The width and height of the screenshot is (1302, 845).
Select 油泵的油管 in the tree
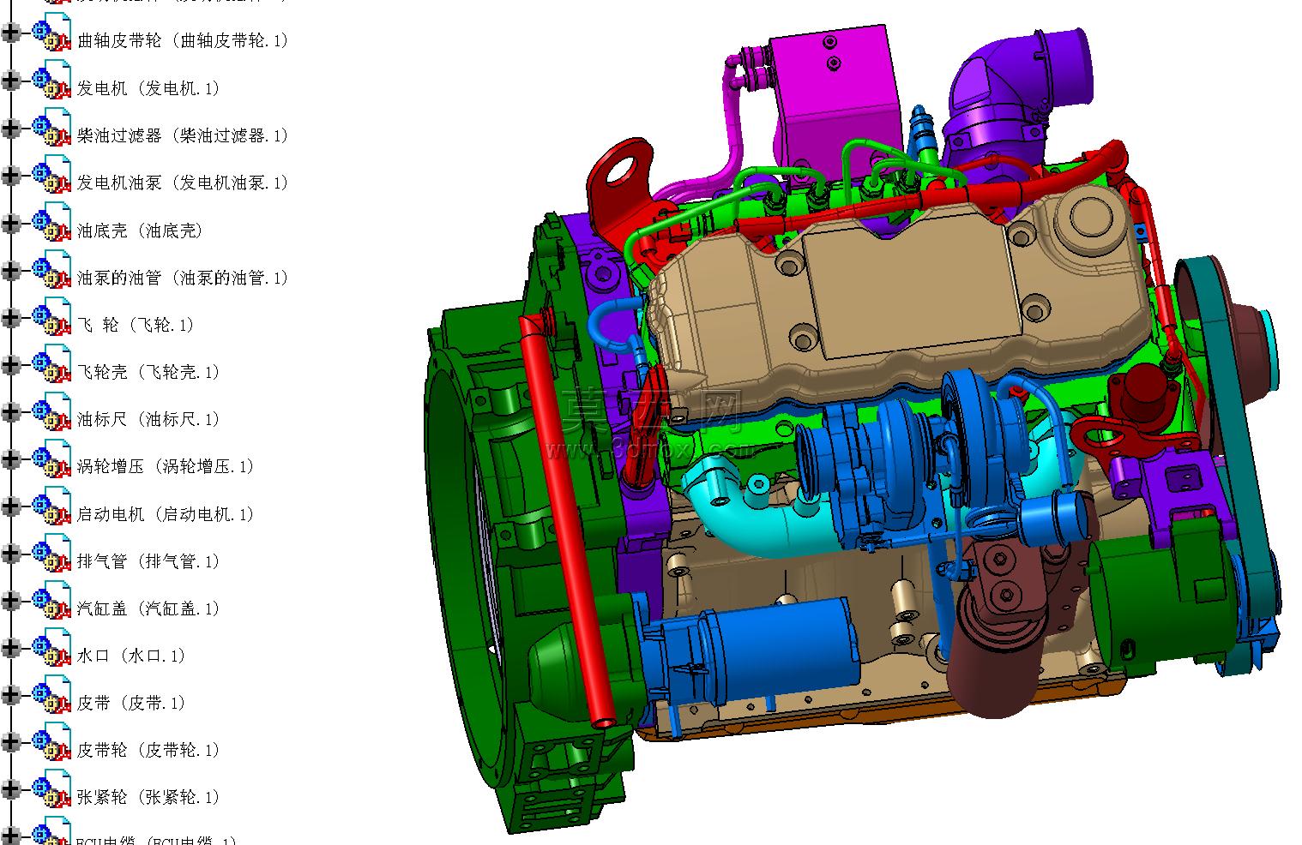[x=183, y=278]
